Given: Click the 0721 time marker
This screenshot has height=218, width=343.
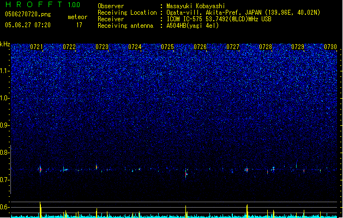Looking at the screenshot, I should [x=37, y=47].
